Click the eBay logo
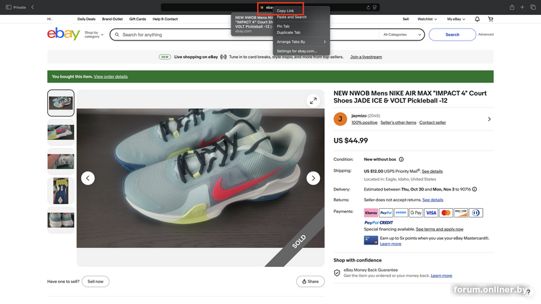 pos(64,33)
